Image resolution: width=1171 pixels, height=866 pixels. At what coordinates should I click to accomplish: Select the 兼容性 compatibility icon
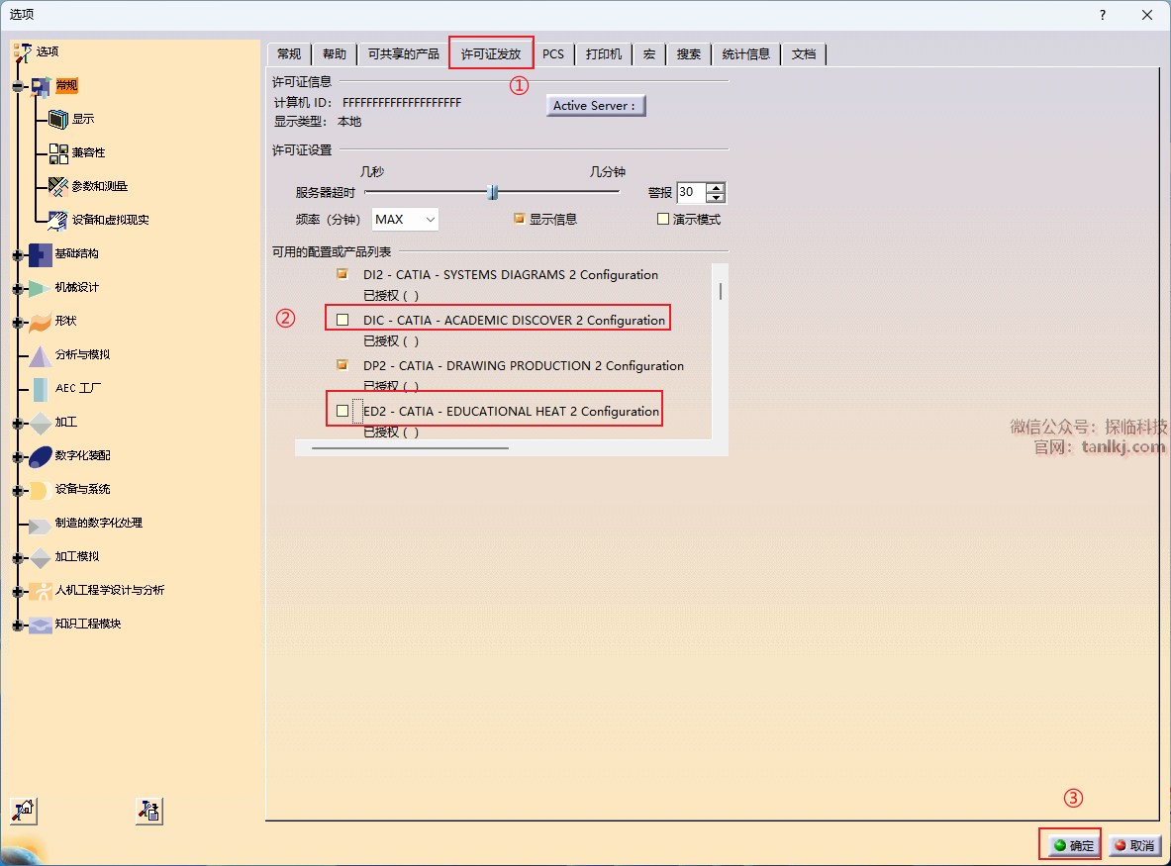[x=58, y=152]
